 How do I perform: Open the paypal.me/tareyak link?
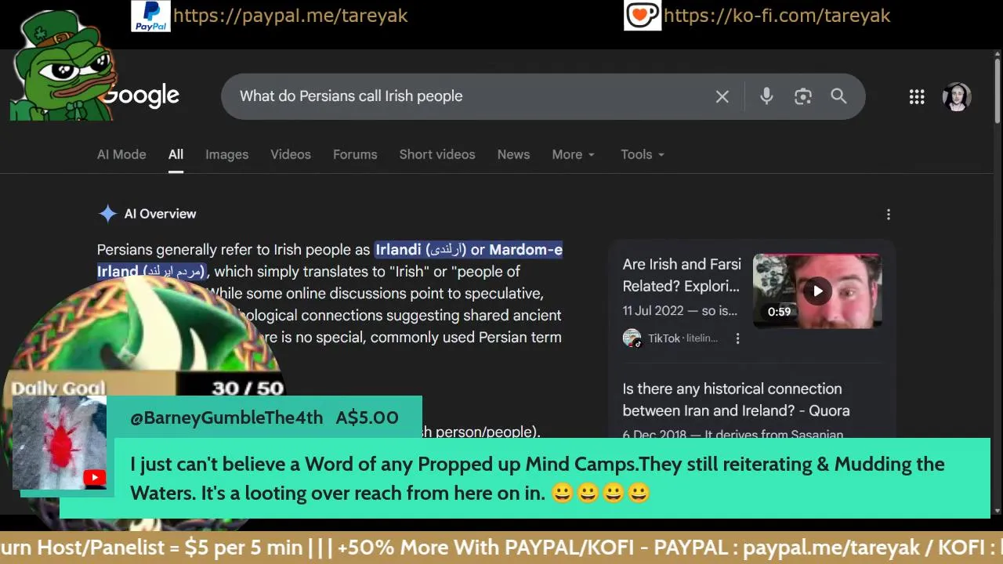pyautogui.click(x=290, y=15)
